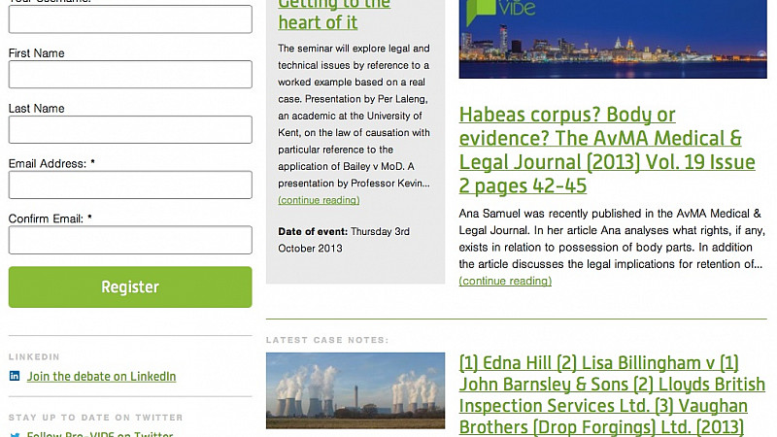Image resolution: width=777 pixels, height=437 pixels.
Task: Continue reading the Ana Samuel article
Action: 505,281
